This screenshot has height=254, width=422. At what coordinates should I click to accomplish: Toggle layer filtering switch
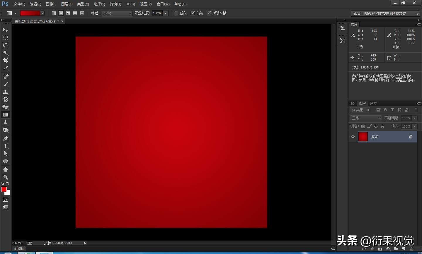(416, 110)
